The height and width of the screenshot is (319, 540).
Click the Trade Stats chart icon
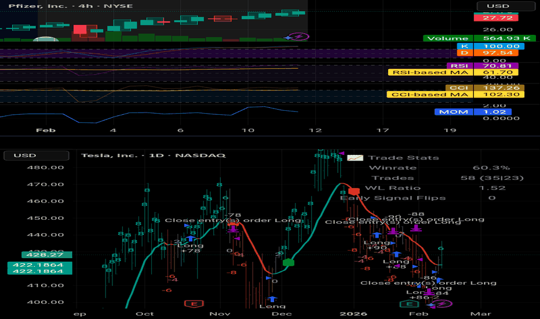[x=355, y=158]
